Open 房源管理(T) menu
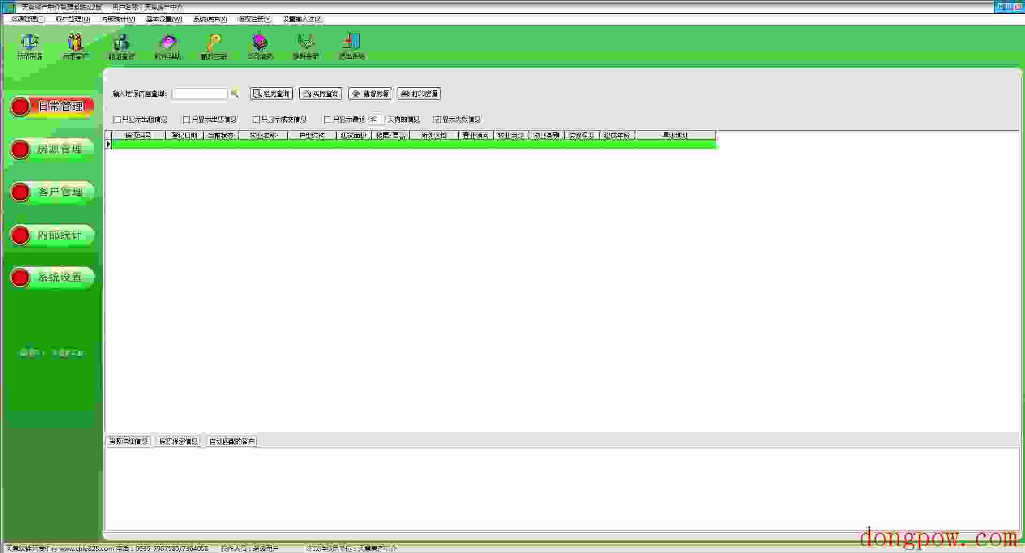The height and width of the screenshot is (553, 1025). click(x=28, y=19)
